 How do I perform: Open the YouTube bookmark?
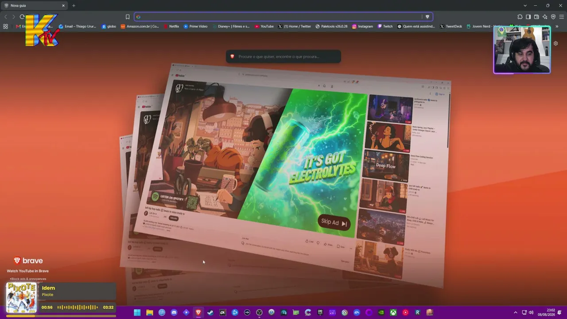tap(264, 26)
